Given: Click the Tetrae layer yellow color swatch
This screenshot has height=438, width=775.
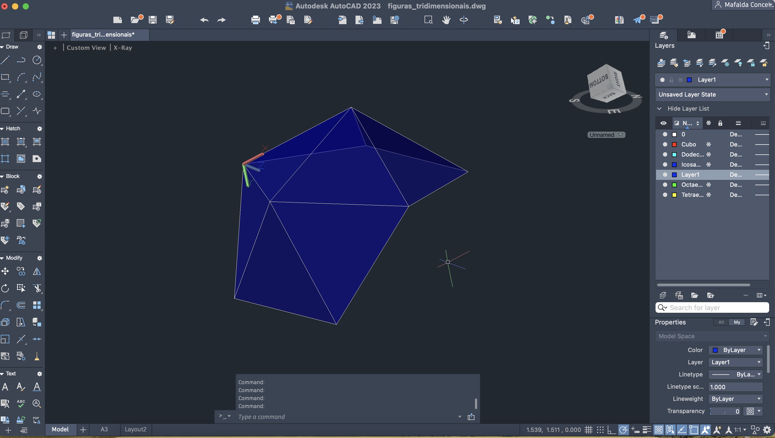Looking at the screenshot, I should coord(674,195).
